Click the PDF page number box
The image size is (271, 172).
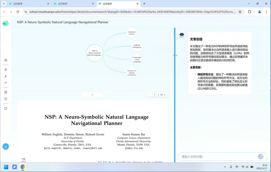coord(154,95)
